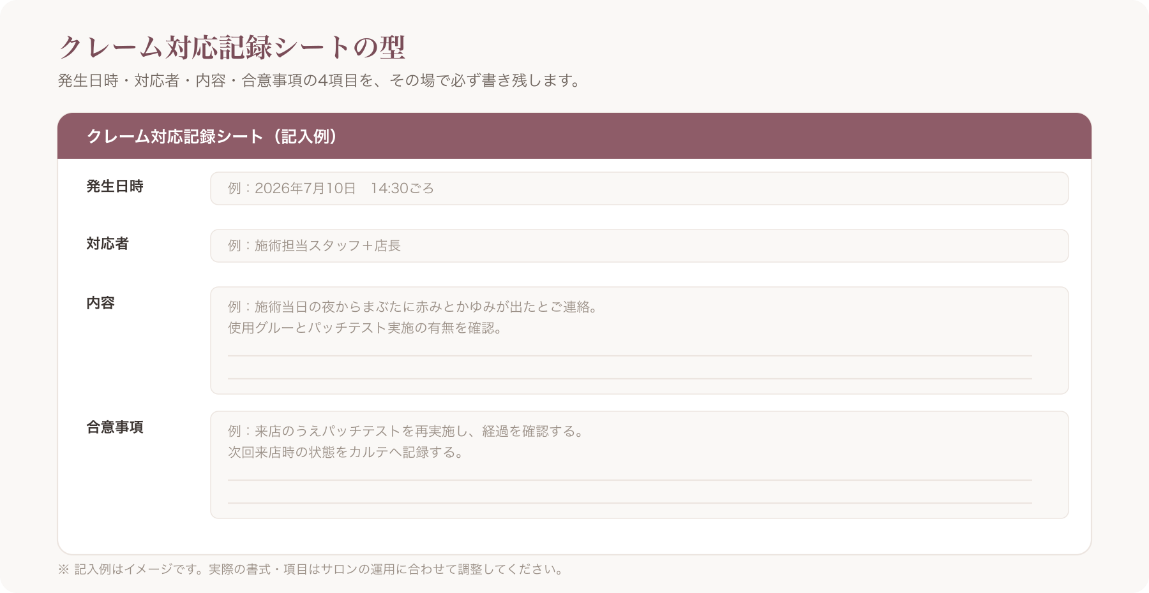This screenshot has width=1149, height=593.
Task: Select the 内容 field label
Action: point(101,303)
